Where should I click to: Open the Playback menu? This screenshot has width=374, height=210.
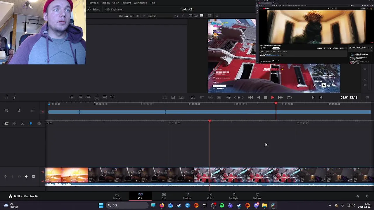[x=94, y=3]
